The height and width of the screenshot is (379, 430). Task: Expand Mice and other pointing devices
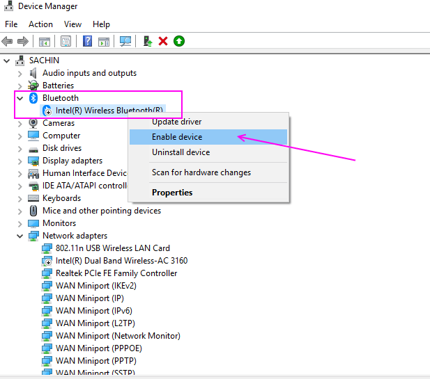click(20, 211)
